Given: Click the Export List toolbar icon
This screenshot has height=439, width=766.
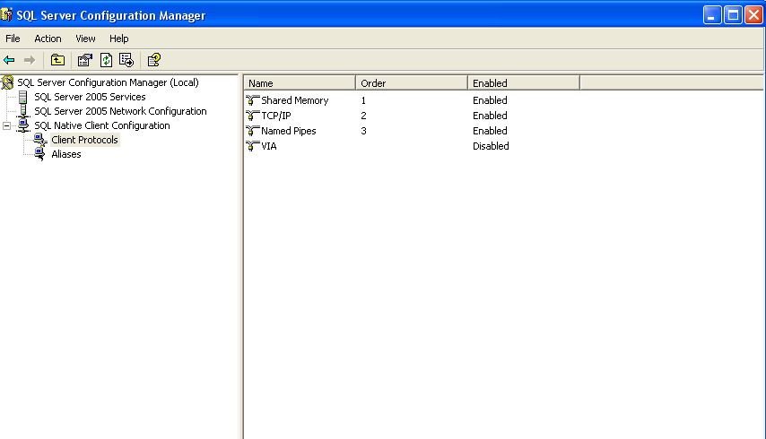Looking at the screenshot, I should [126, 60].
